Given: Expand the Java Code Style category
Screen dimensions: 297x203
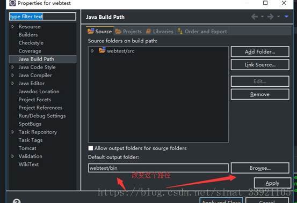Looking at the screenshot, I should [12, 67].
